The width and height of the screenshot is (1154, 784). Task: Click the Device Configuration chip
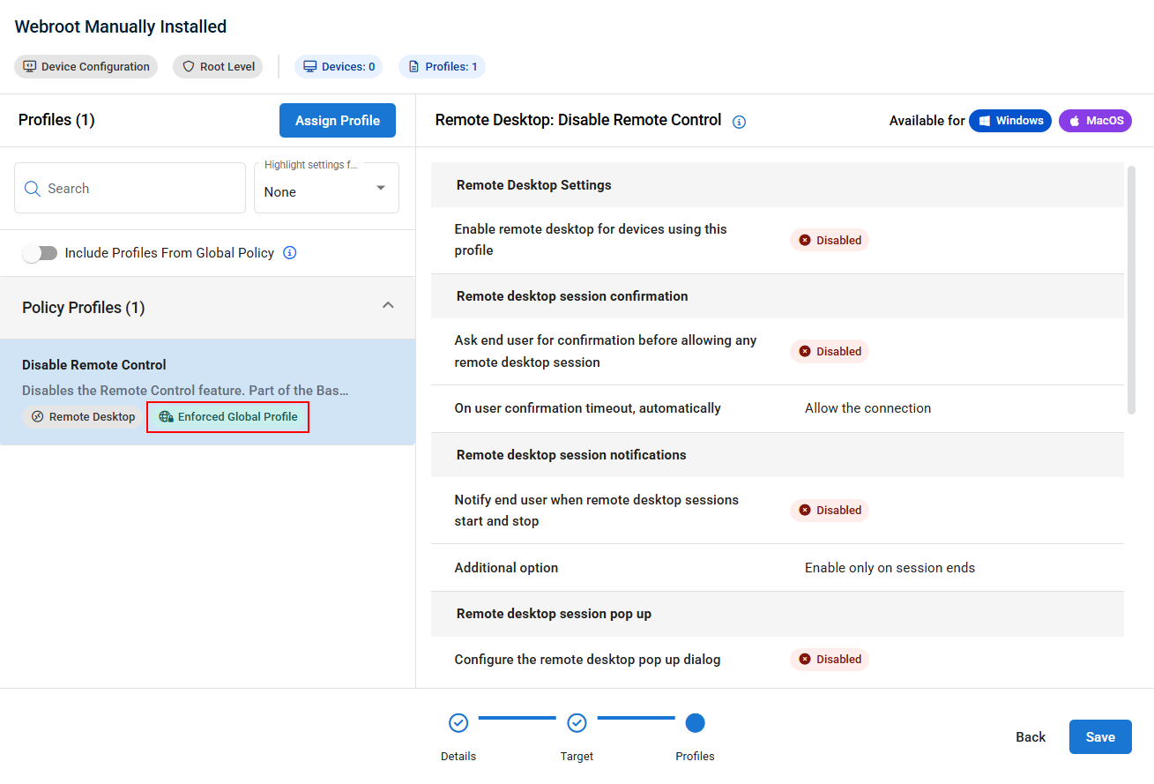click(86, 67)
